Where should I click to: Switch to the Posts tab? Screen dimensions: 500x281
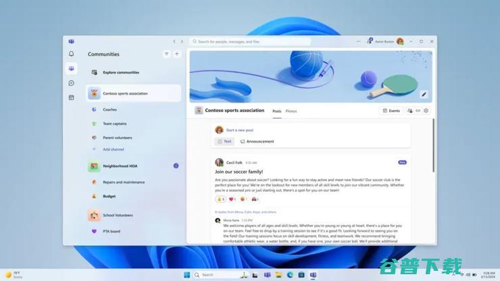[277, 111]
